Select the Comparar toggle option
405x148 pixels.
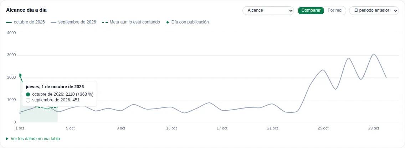311,11
